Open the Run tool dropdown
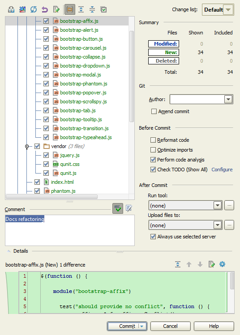Image resolution: width=240 pixels, height=335 pixels. [x=185, y=206]
